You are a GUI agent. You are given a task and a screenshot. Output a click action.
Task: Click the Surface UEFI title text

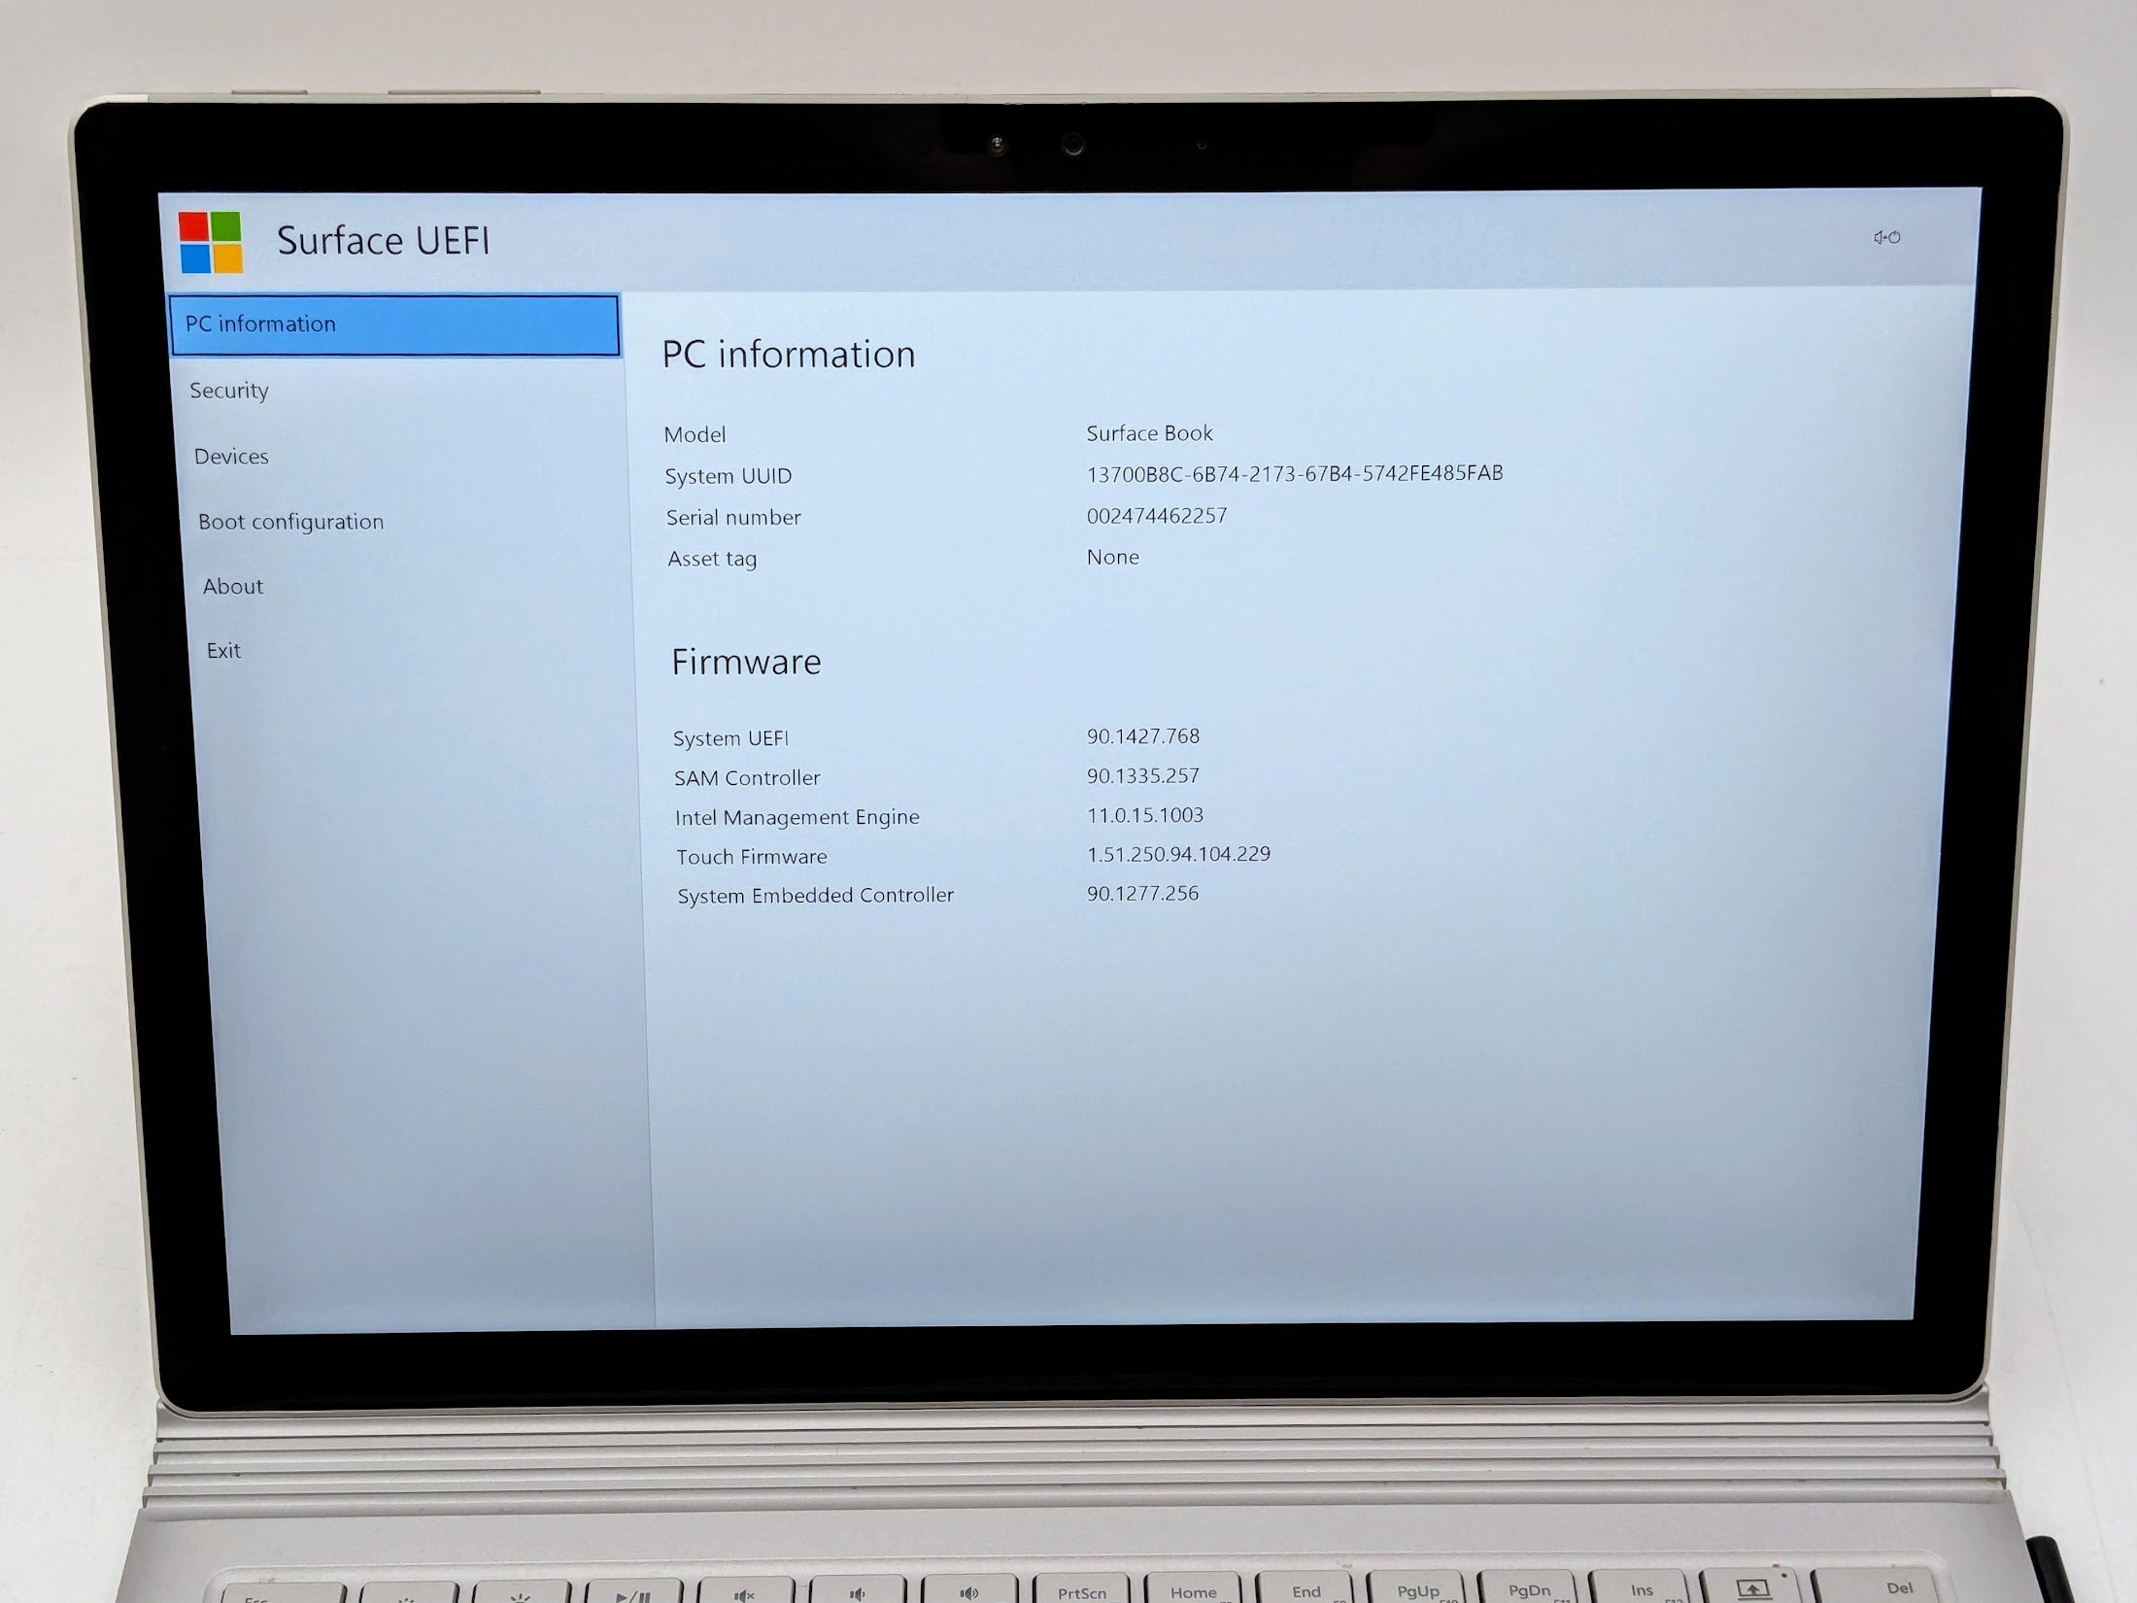[x=384, y=241]
